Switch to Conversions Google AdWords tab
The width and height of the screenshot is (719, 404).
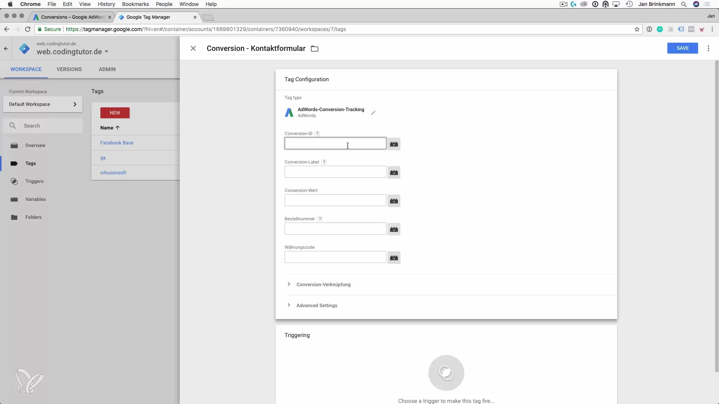(x=73, y=17)
